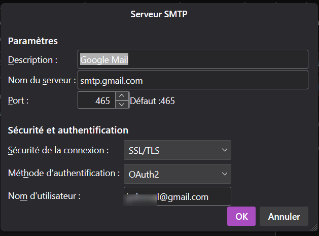Click the server name field smtp.gmail.com

click(193, 80)
